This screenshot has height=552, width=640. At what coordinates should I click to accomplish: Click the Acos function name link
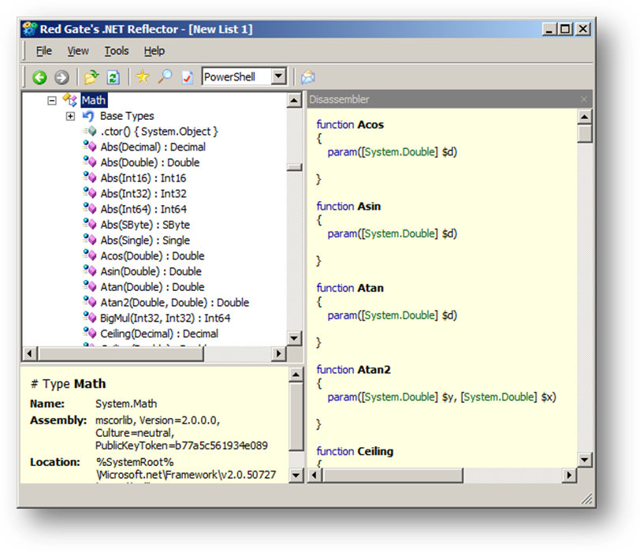click(x=370, y=125)
